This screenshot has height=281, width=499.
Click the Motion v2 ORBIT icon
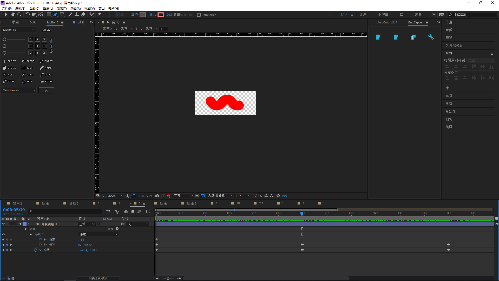coord(24,75)
